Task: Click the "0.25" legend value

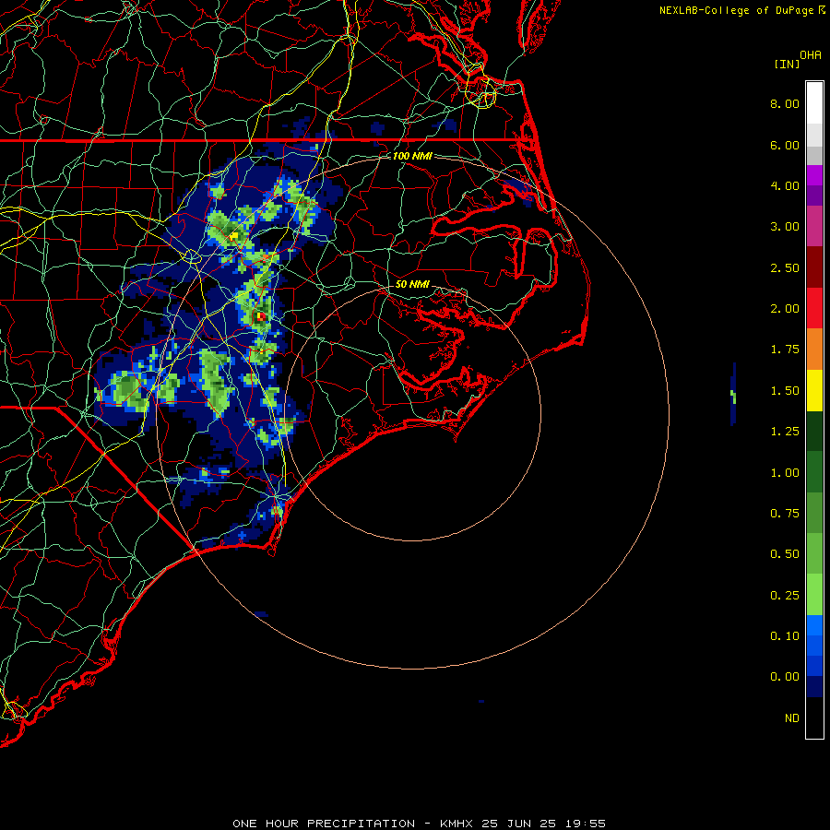Action: [x=785, y=596]
